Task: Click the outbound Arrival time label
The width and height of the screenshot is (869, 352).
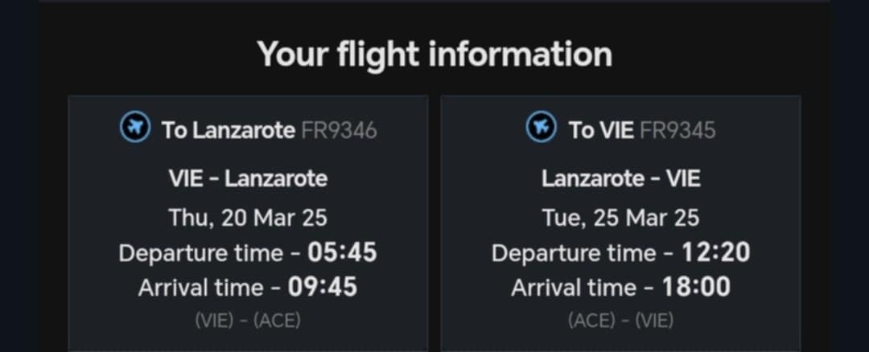Action: pyautogui.click(x=201, y=288)
